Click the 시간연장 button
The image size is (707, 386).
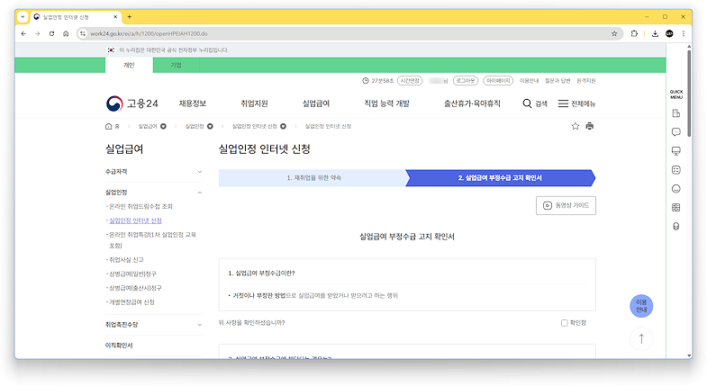[410, 81]
